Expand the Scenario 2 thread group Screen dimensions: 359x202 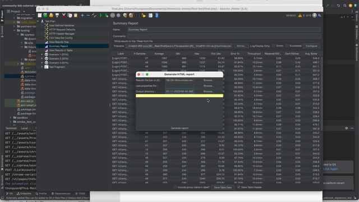[42, 58]
